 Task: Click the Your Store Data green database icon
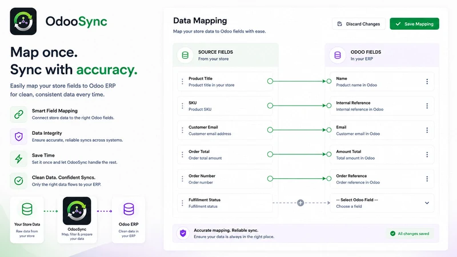tap(27, 209)
